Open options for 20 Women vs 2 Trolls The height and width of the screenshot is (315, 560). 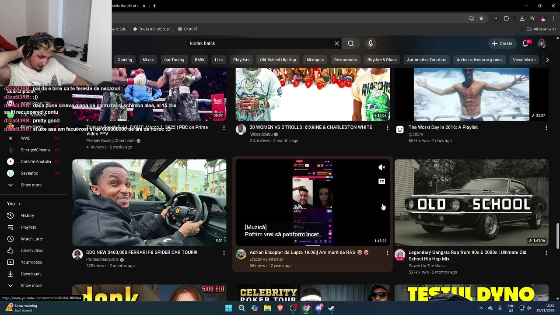pos(387,128)
